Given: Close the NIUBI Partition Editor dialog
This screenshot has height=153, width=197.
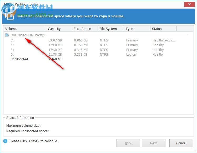Looking at the screenshot, I should (x=189, y=4).
